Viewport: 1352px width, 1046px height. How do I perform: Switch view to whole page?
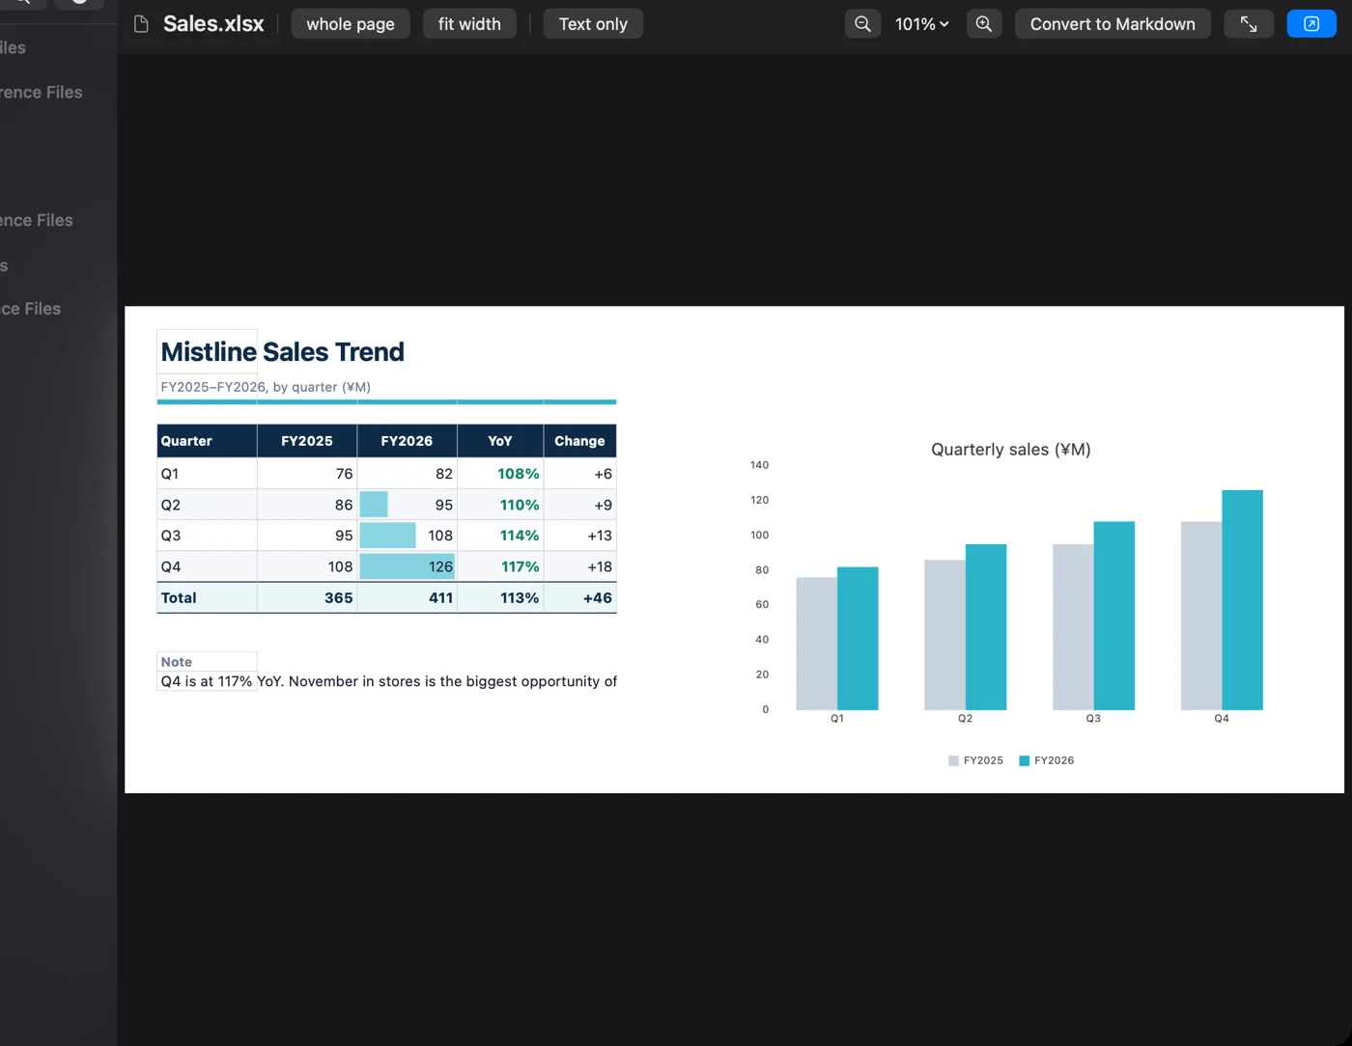pos(351,24)
